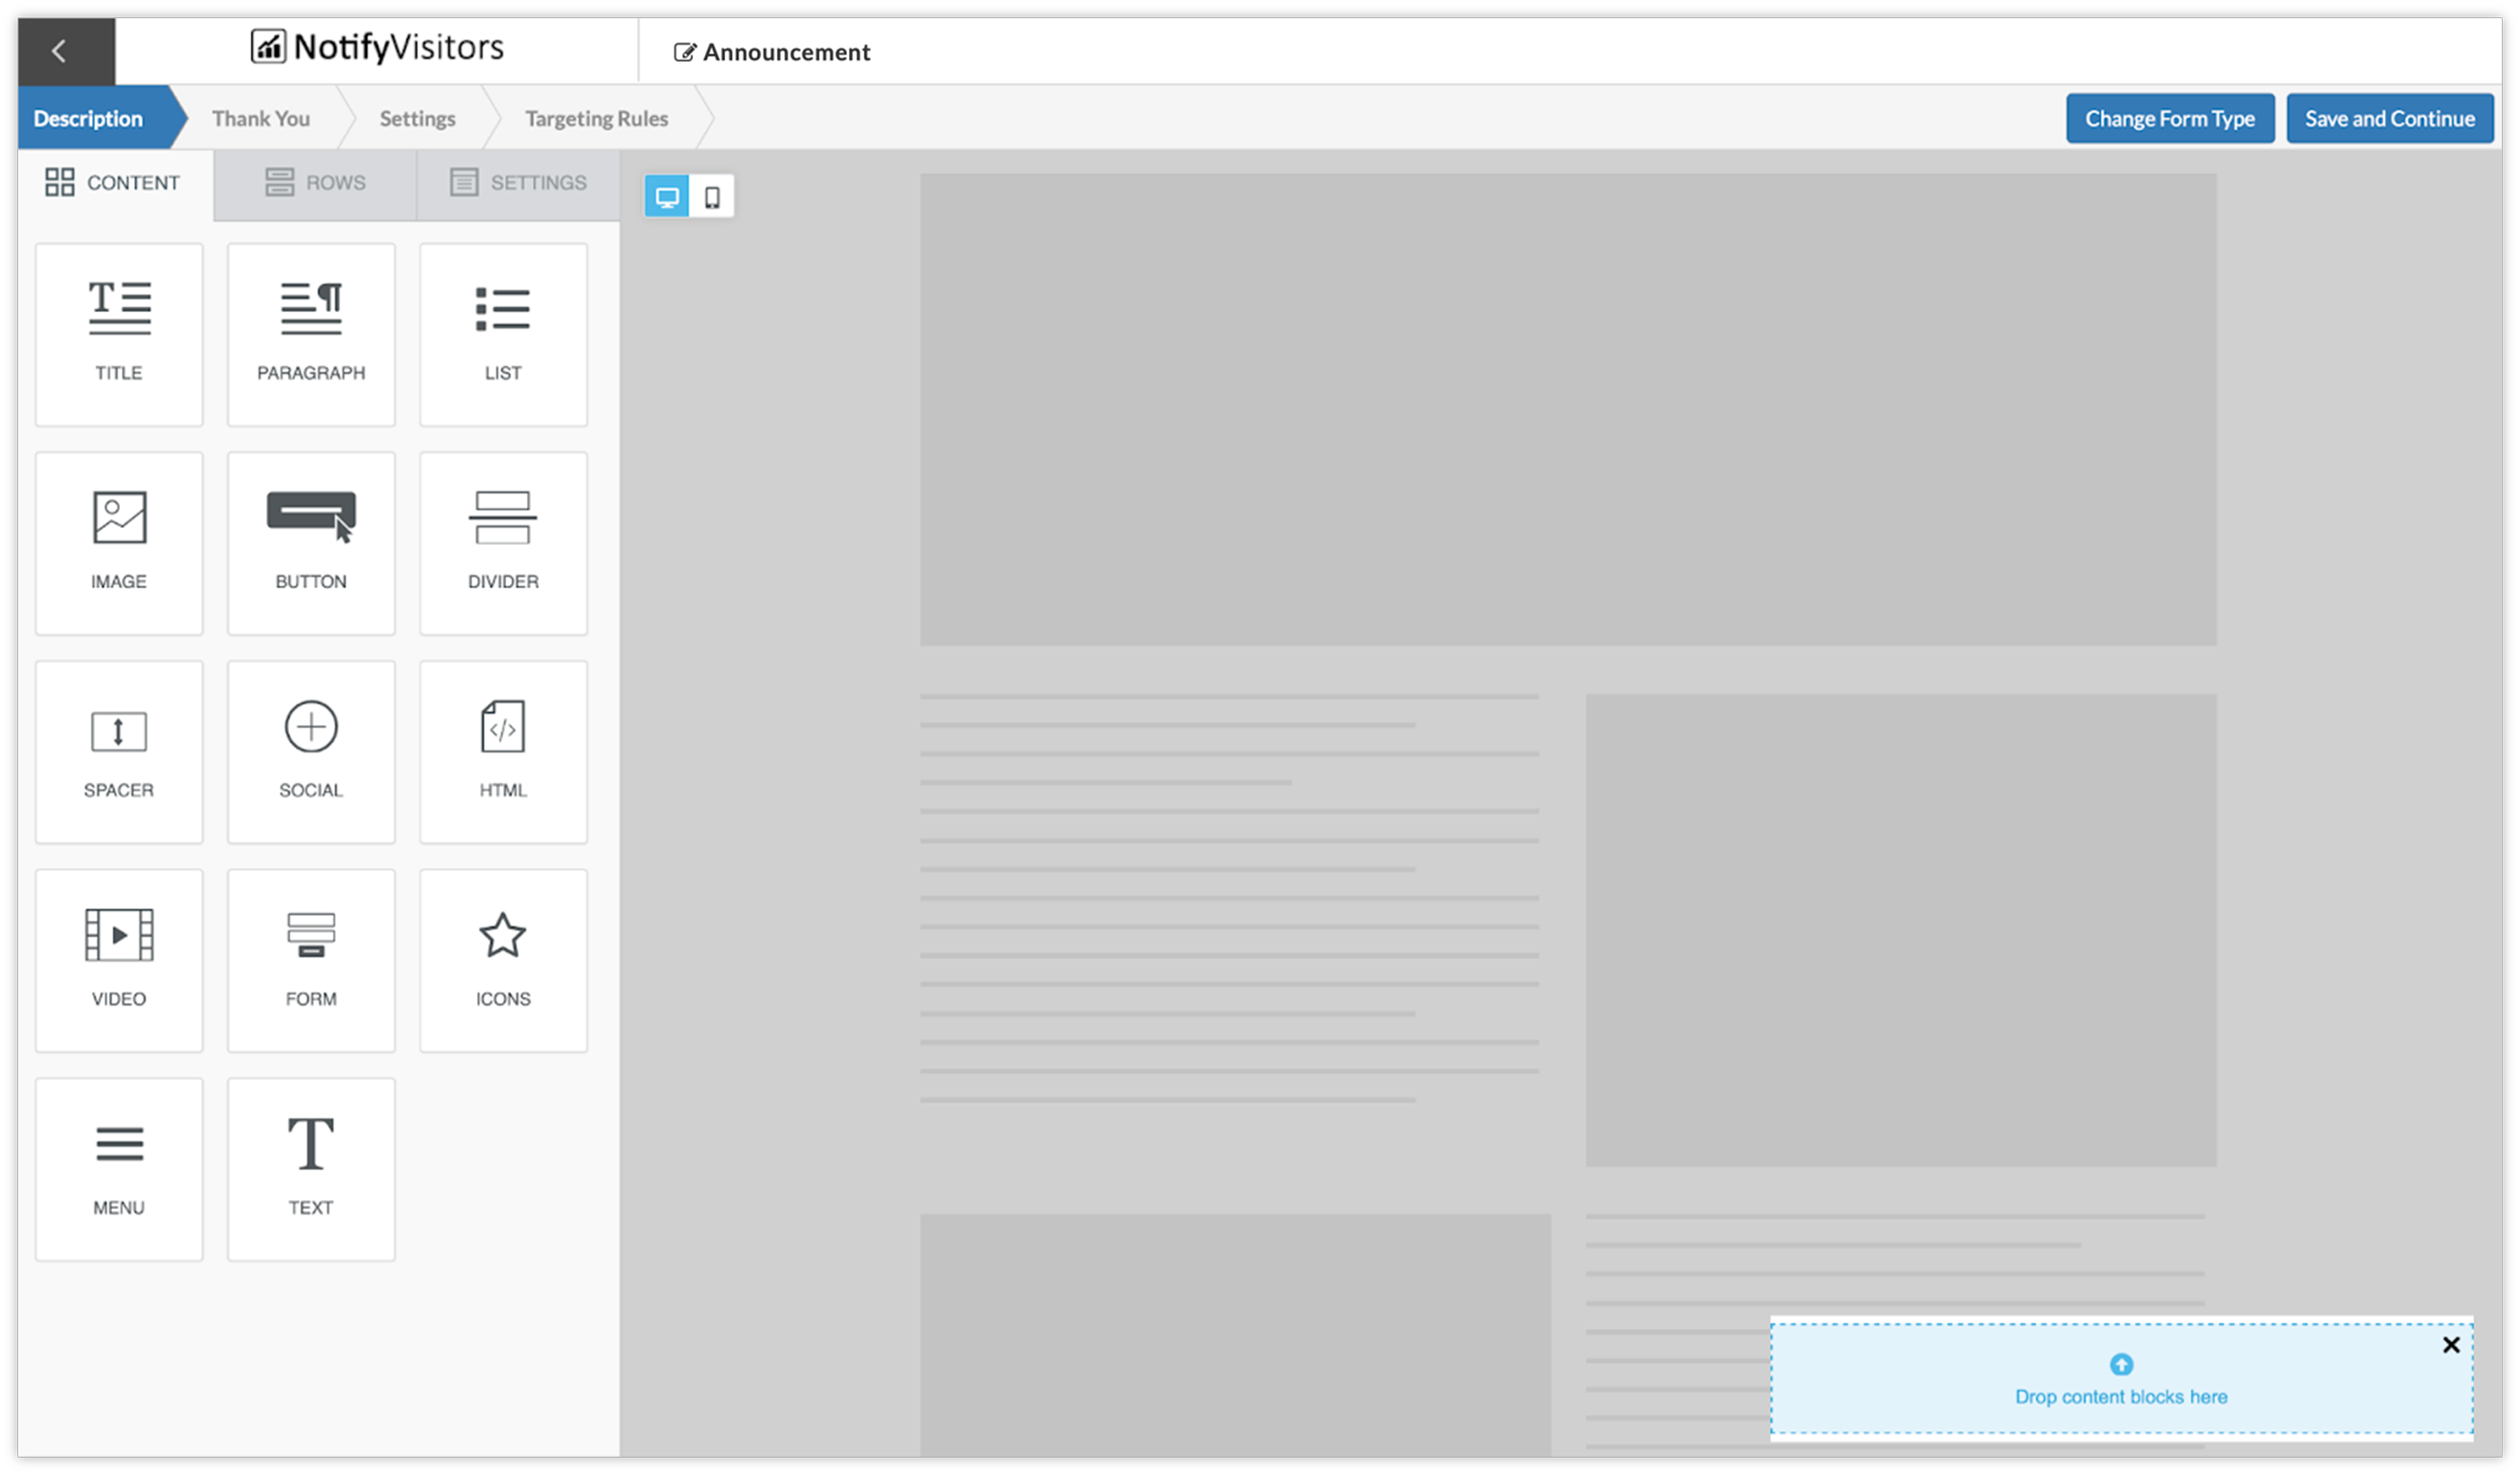Screen dimensions: 2520x1475
Task: Select the Social content block
Action: 311,752
